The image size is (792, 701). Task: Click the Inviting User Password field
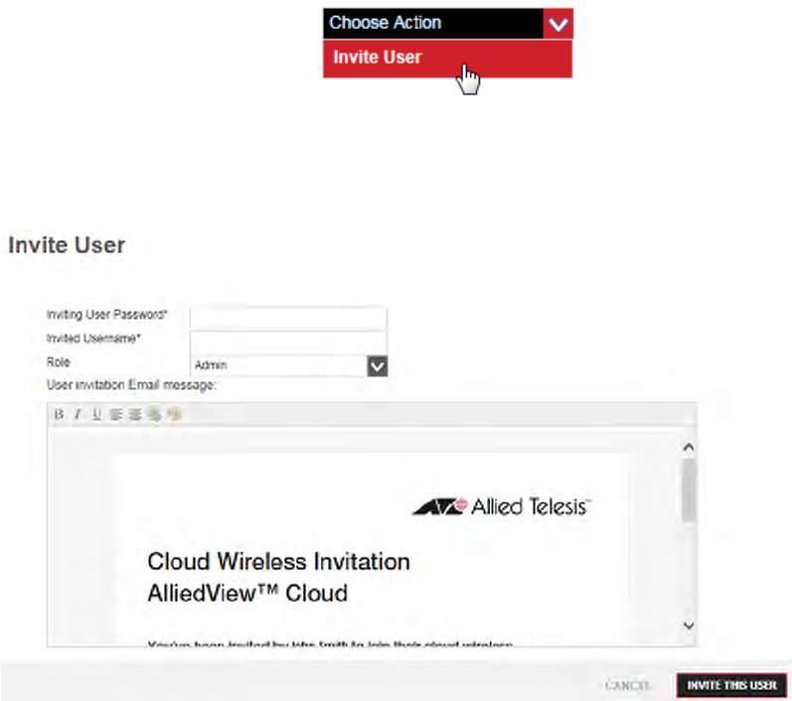click(288, 317)
